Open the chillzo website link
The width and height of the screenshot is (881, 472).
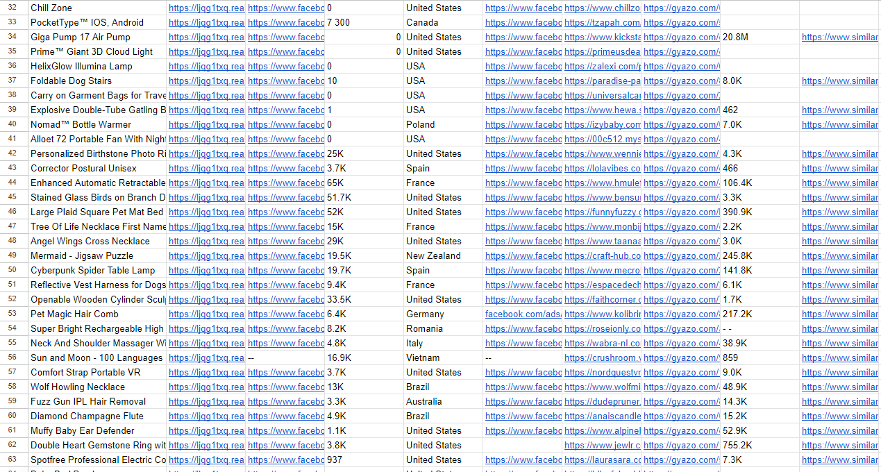(x=602, y=8)
